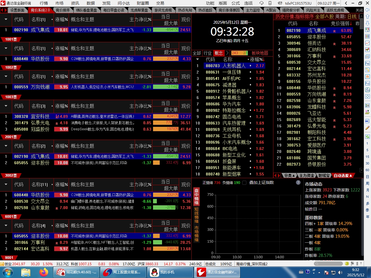Expand dropdown arrow in 3002票 panel header
This screenshot has height=278, width=371.
tap(6, 146)
